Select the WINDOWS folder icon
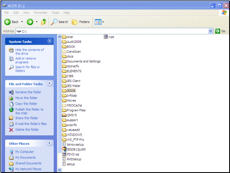 64,135
